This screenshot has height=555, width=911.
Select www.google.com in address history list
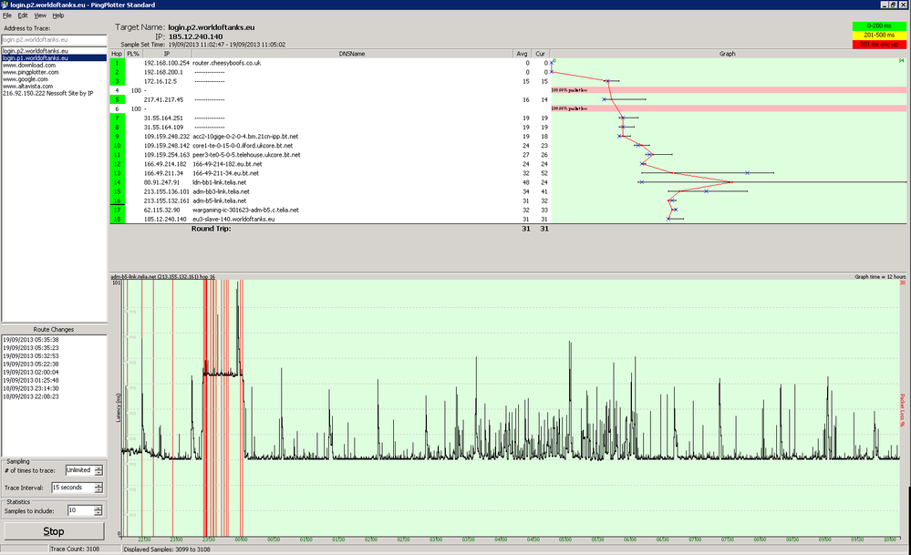pos(25,79)
